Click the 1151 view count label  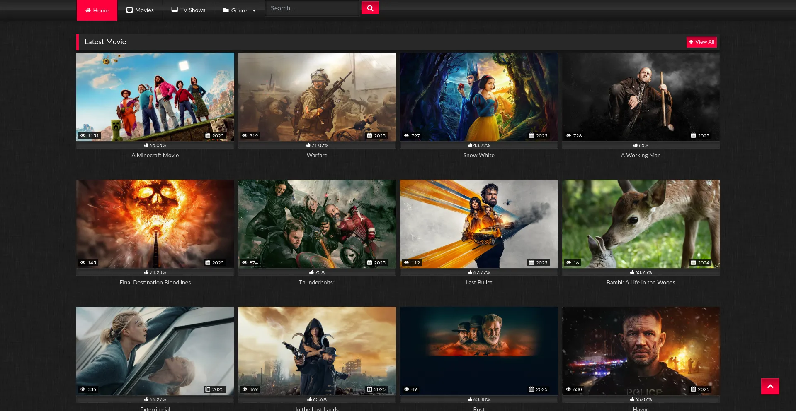tap(93, 136)
